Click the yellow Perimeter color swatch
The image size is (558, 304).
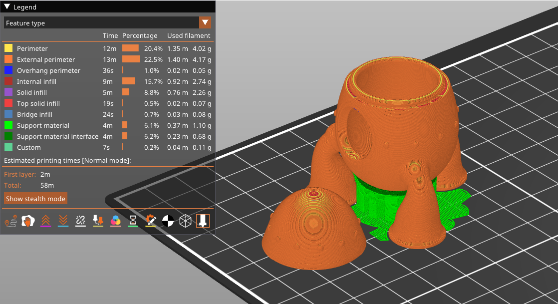(x=8, y=48)
